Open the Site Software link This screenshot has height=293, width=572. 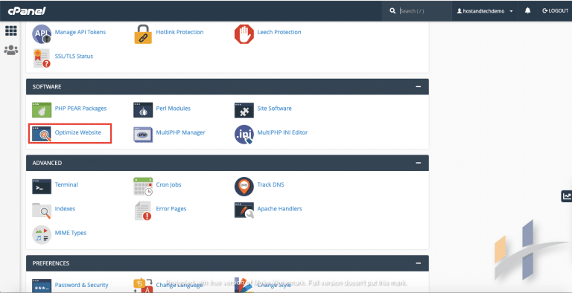(274, 109)
